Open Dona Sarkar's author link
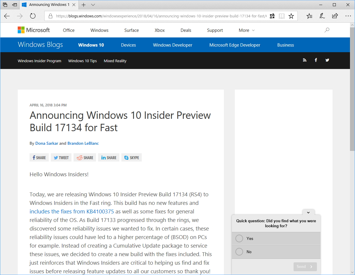The width and height of the screenshot is (355, 275). [47, 143]
